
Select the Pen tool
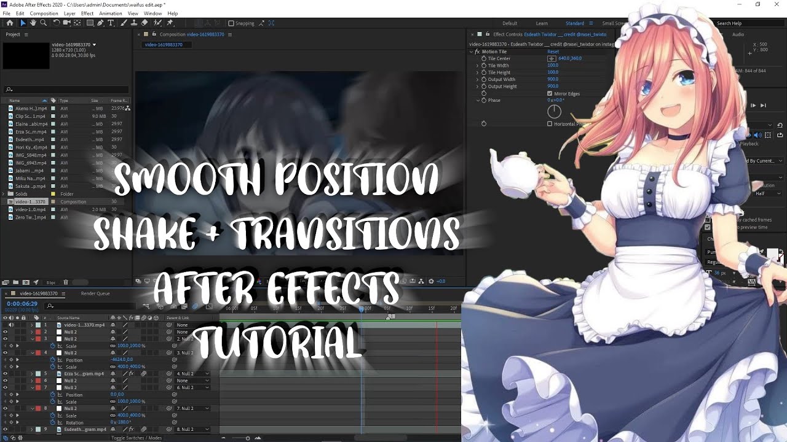(101, 23)
